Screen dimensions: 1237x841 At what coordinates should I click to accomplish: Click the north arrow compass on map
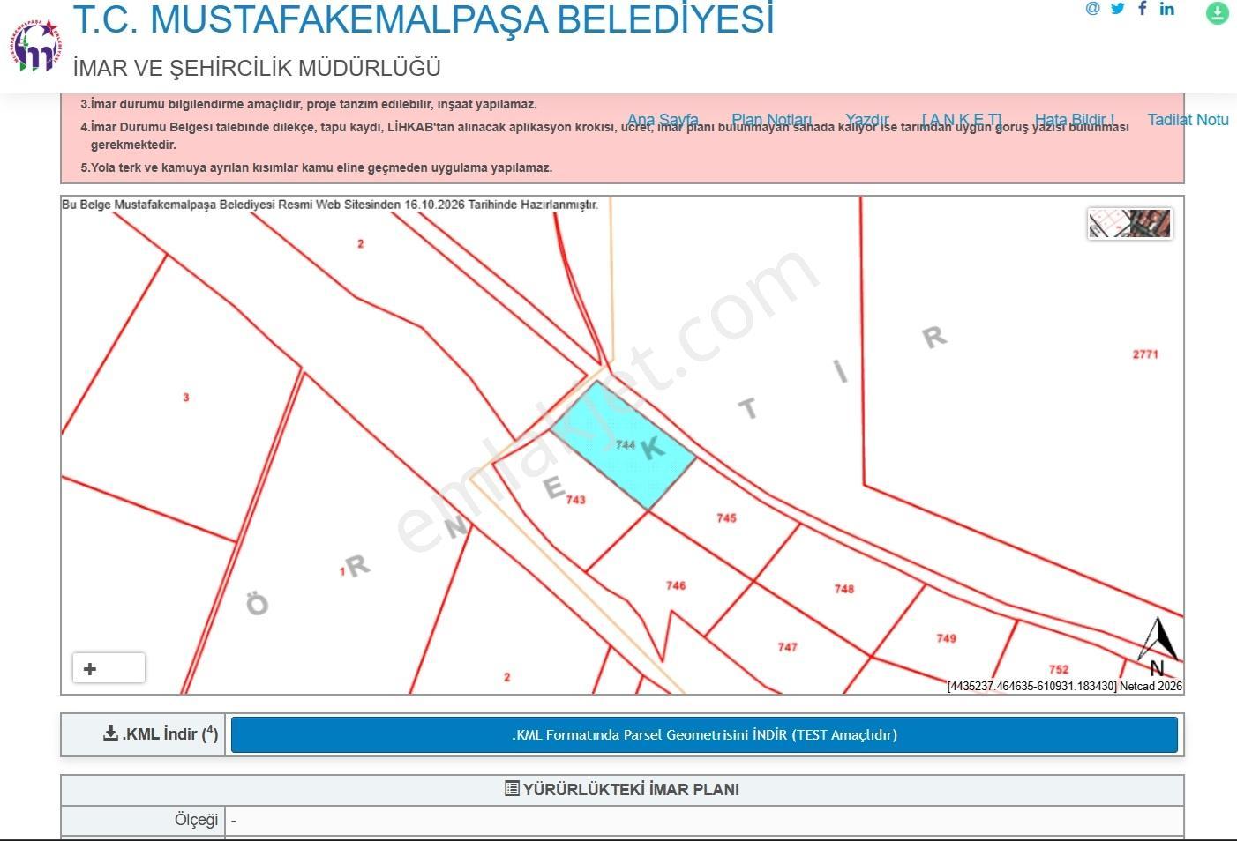point(1158,646)
